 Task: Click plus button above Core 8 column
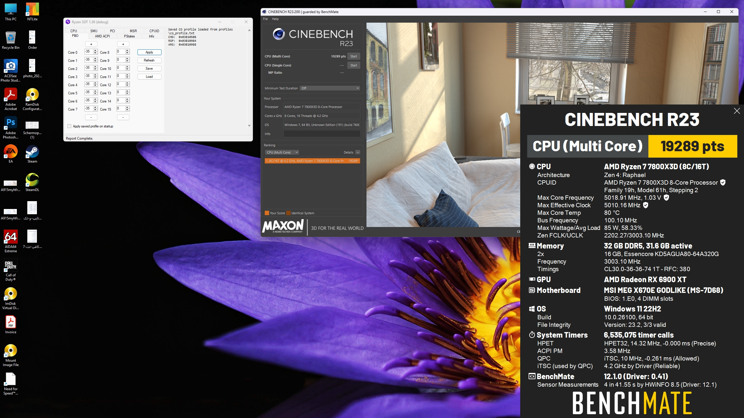[123, 44]
